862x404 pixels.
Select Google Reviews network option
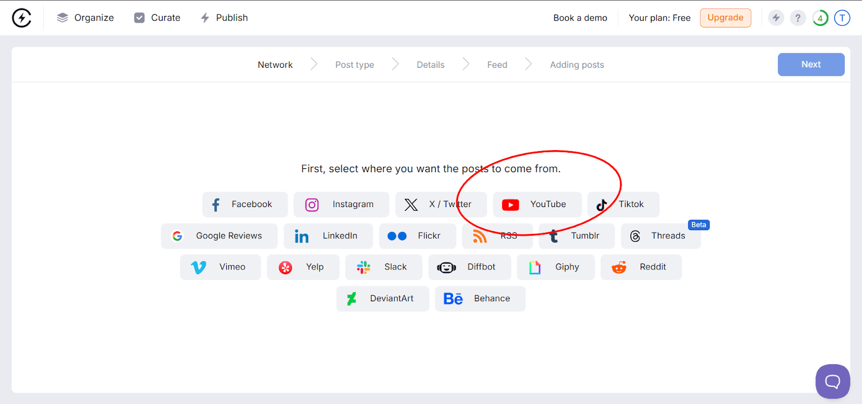click(219, 236)
